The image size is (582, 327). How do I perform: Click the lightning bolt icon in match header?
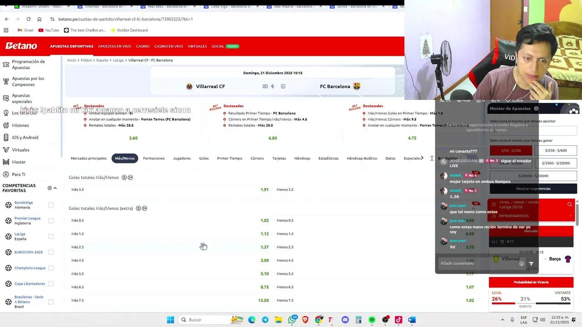pos(272,86)
